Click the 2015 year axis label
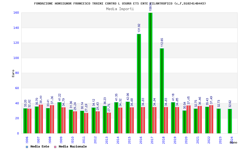This screenshot has width=240, height=160. coord(129,140)
